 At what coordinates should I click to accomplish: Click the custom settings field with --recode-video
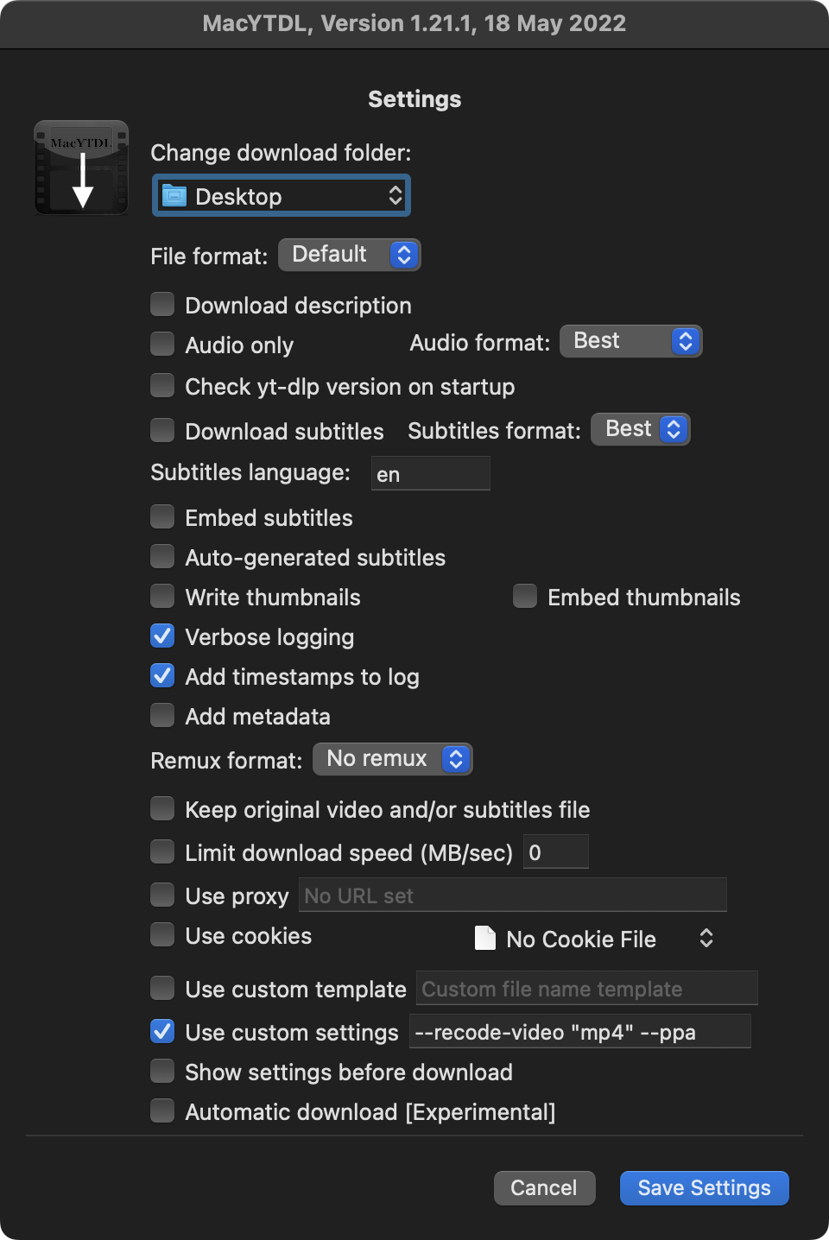[x=580, y=1031]
